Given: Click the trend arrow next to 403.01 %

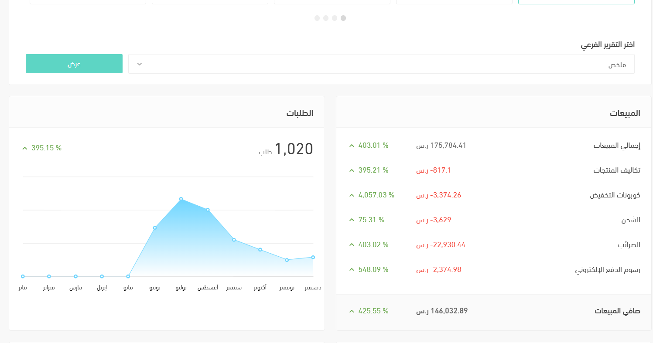Looking at the screenshot, I should [x=352, y=146].
